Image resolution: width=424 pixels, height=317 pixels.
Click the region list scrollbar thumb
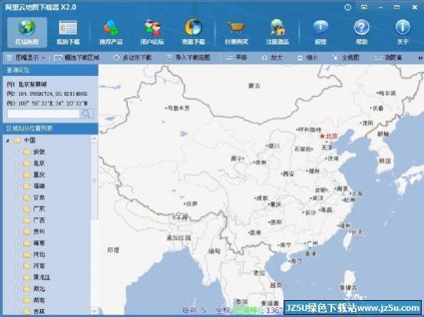[x=94, y=180]
